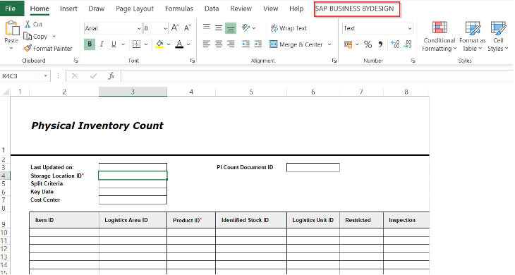The image size is (515, 275).
Task: Open the Text number format dropdown
Action: 410,28
